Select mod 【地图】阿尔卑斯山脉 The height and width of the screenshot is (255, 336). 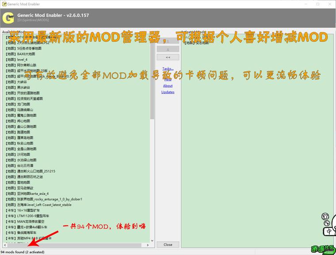tap(21, 65)
